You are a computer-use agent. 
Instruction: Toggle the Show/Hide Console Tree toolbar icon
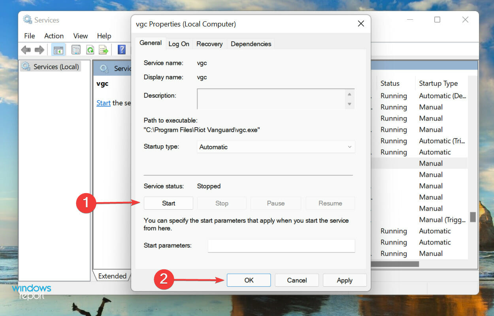58,50
